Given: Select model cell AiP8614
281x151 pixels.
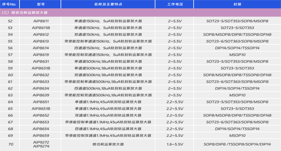Looking at the screenshot, I should tap(41, 48).
